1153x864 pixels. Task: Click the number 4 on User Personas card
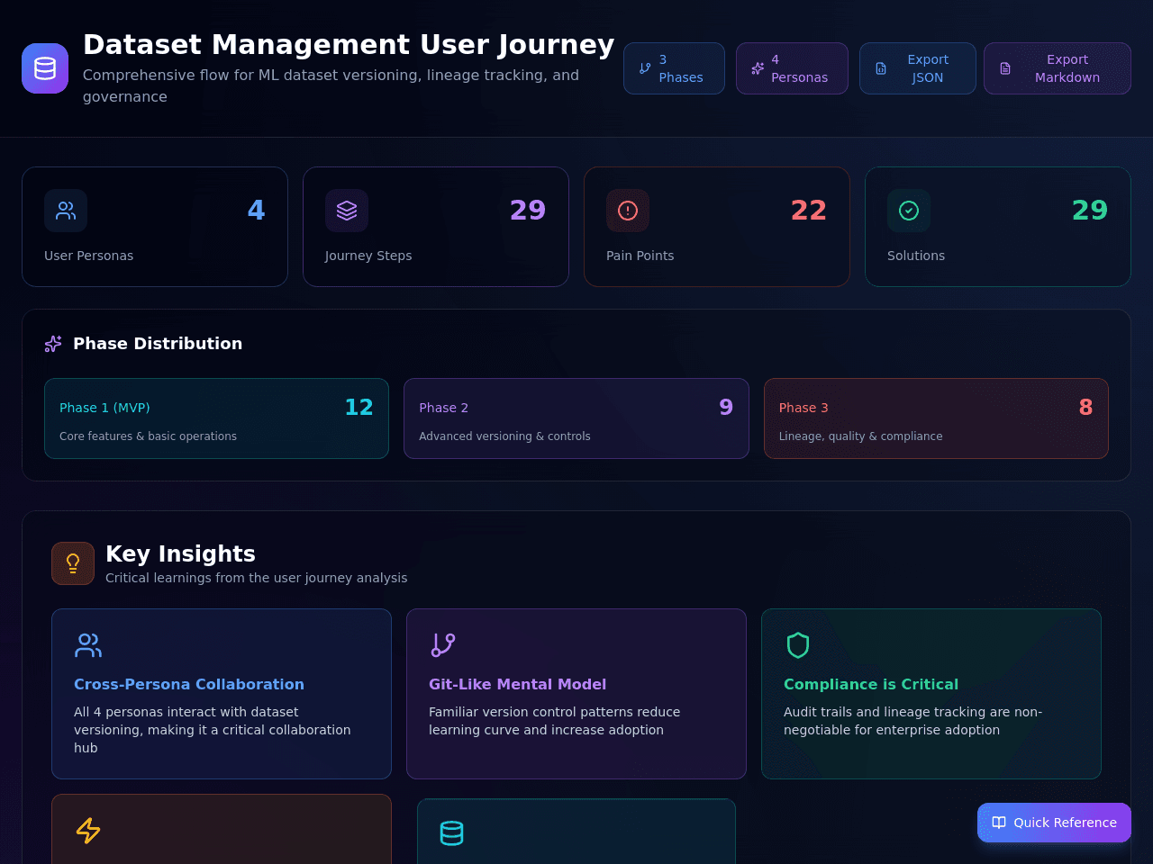pos(257,210)
